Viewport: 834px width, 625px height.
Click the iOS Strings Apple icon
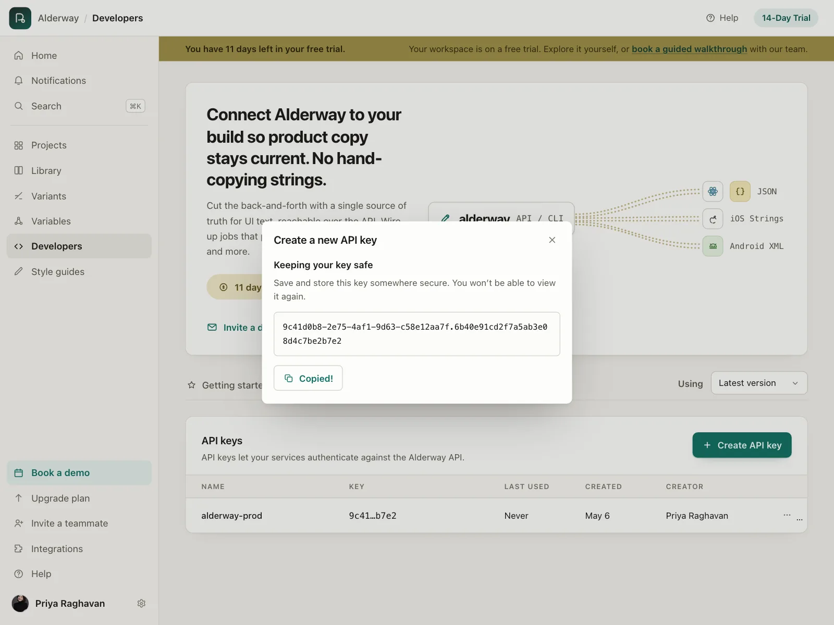[x=713, y=219]
